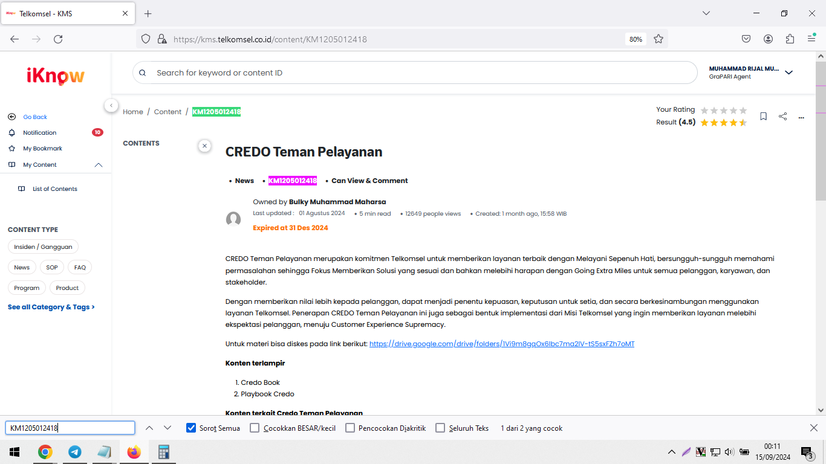Click Home in the breadcrumb
The image size is (826, 464).
click(x=133, y=112)
